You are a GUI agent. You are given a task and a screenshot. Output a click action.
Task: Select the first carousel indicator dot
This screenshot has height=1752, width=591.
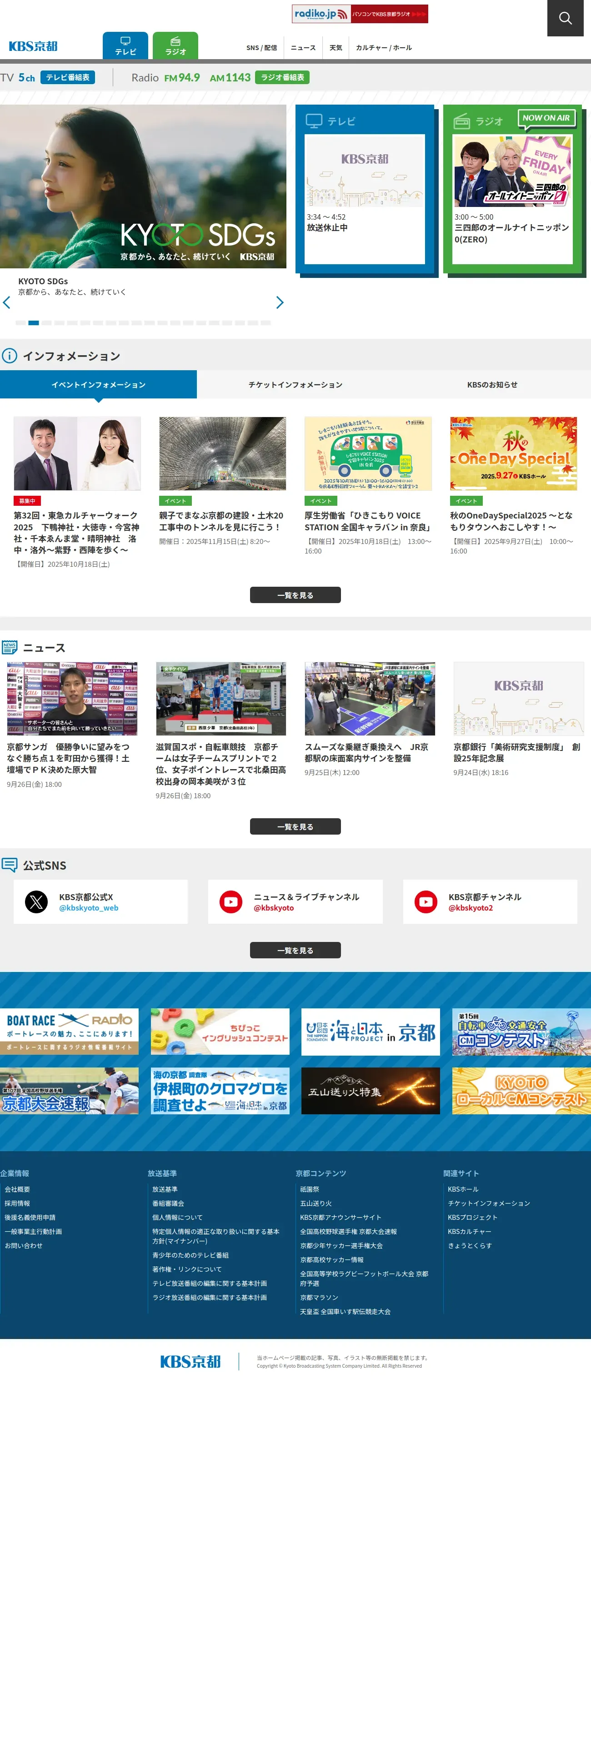coord(20,322)
